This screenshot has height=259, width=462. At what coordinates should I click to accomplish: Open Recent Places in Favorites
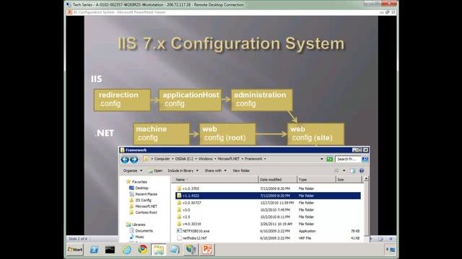point(146,194)
